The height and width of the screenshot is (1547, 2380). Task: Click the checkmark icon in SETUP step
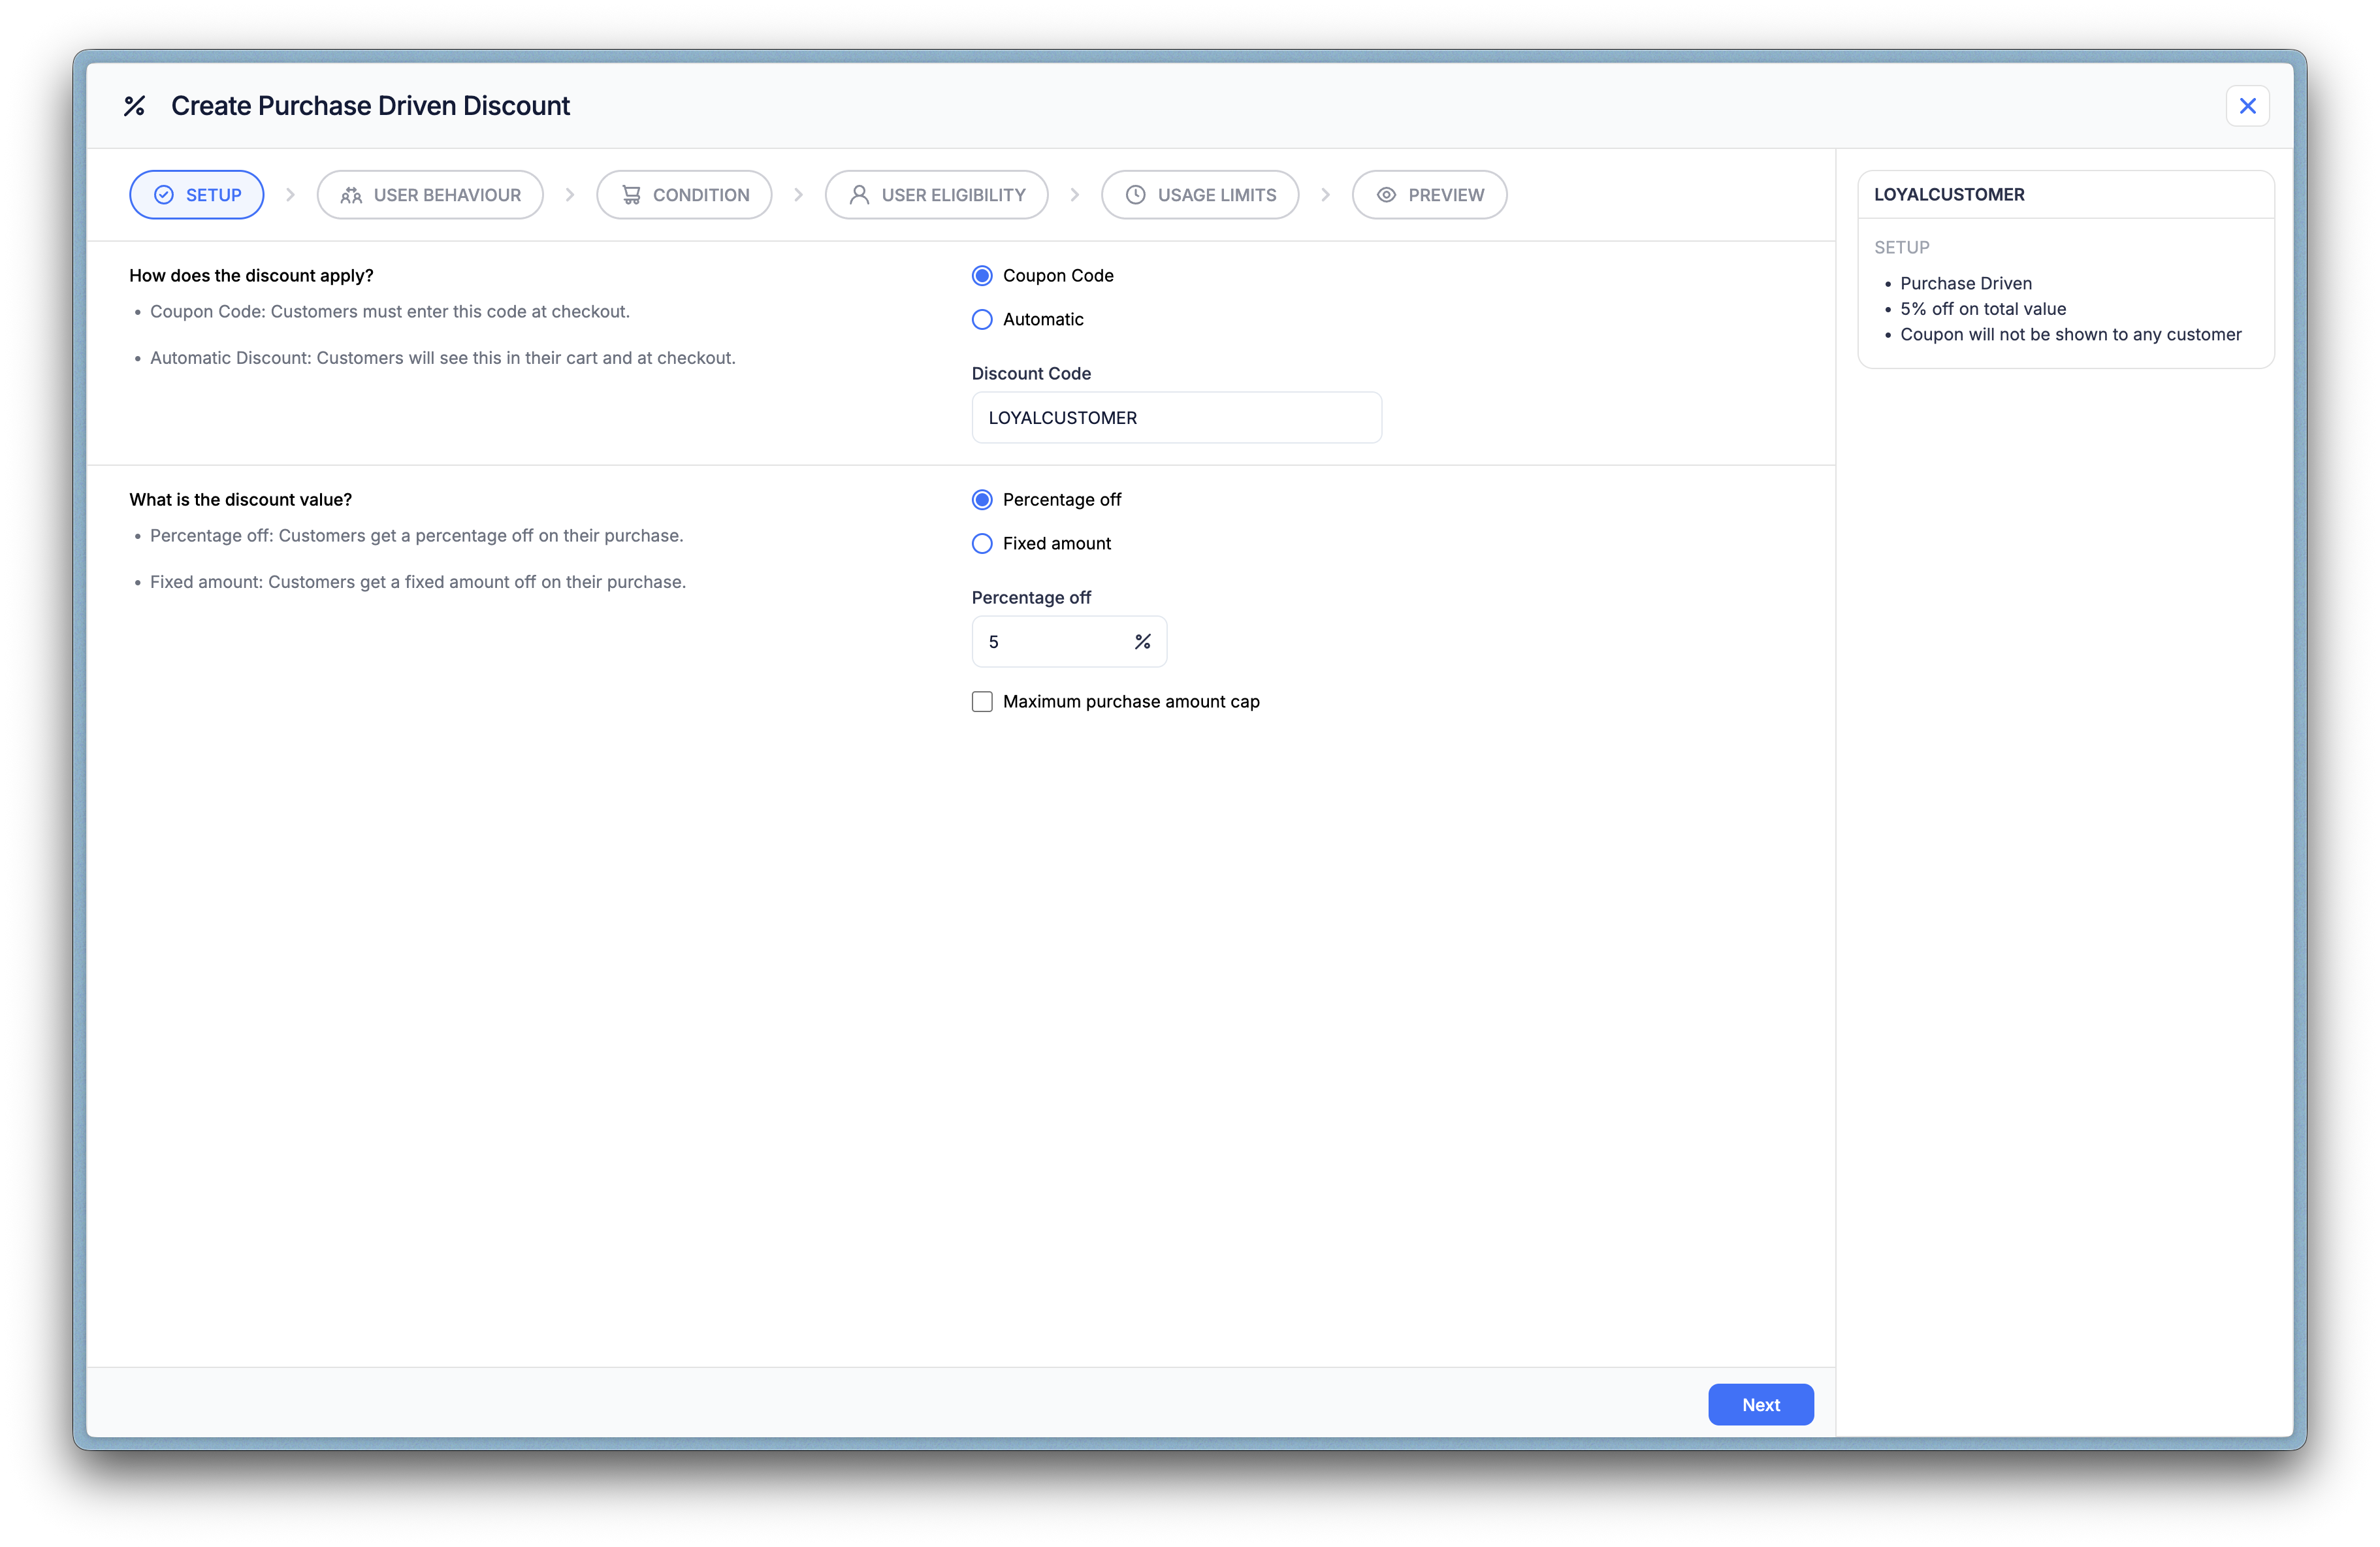pos(164,195)
